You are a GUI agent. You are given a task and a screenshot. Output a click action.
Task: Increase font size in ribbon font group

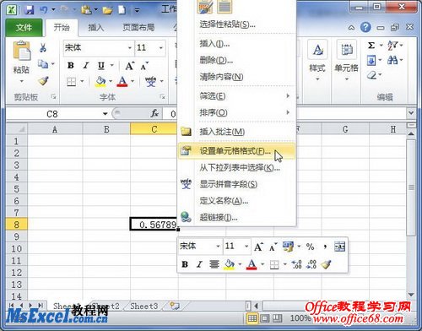[130, 66]
